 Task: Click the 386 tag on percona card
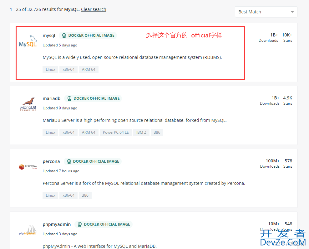point(85,195)
